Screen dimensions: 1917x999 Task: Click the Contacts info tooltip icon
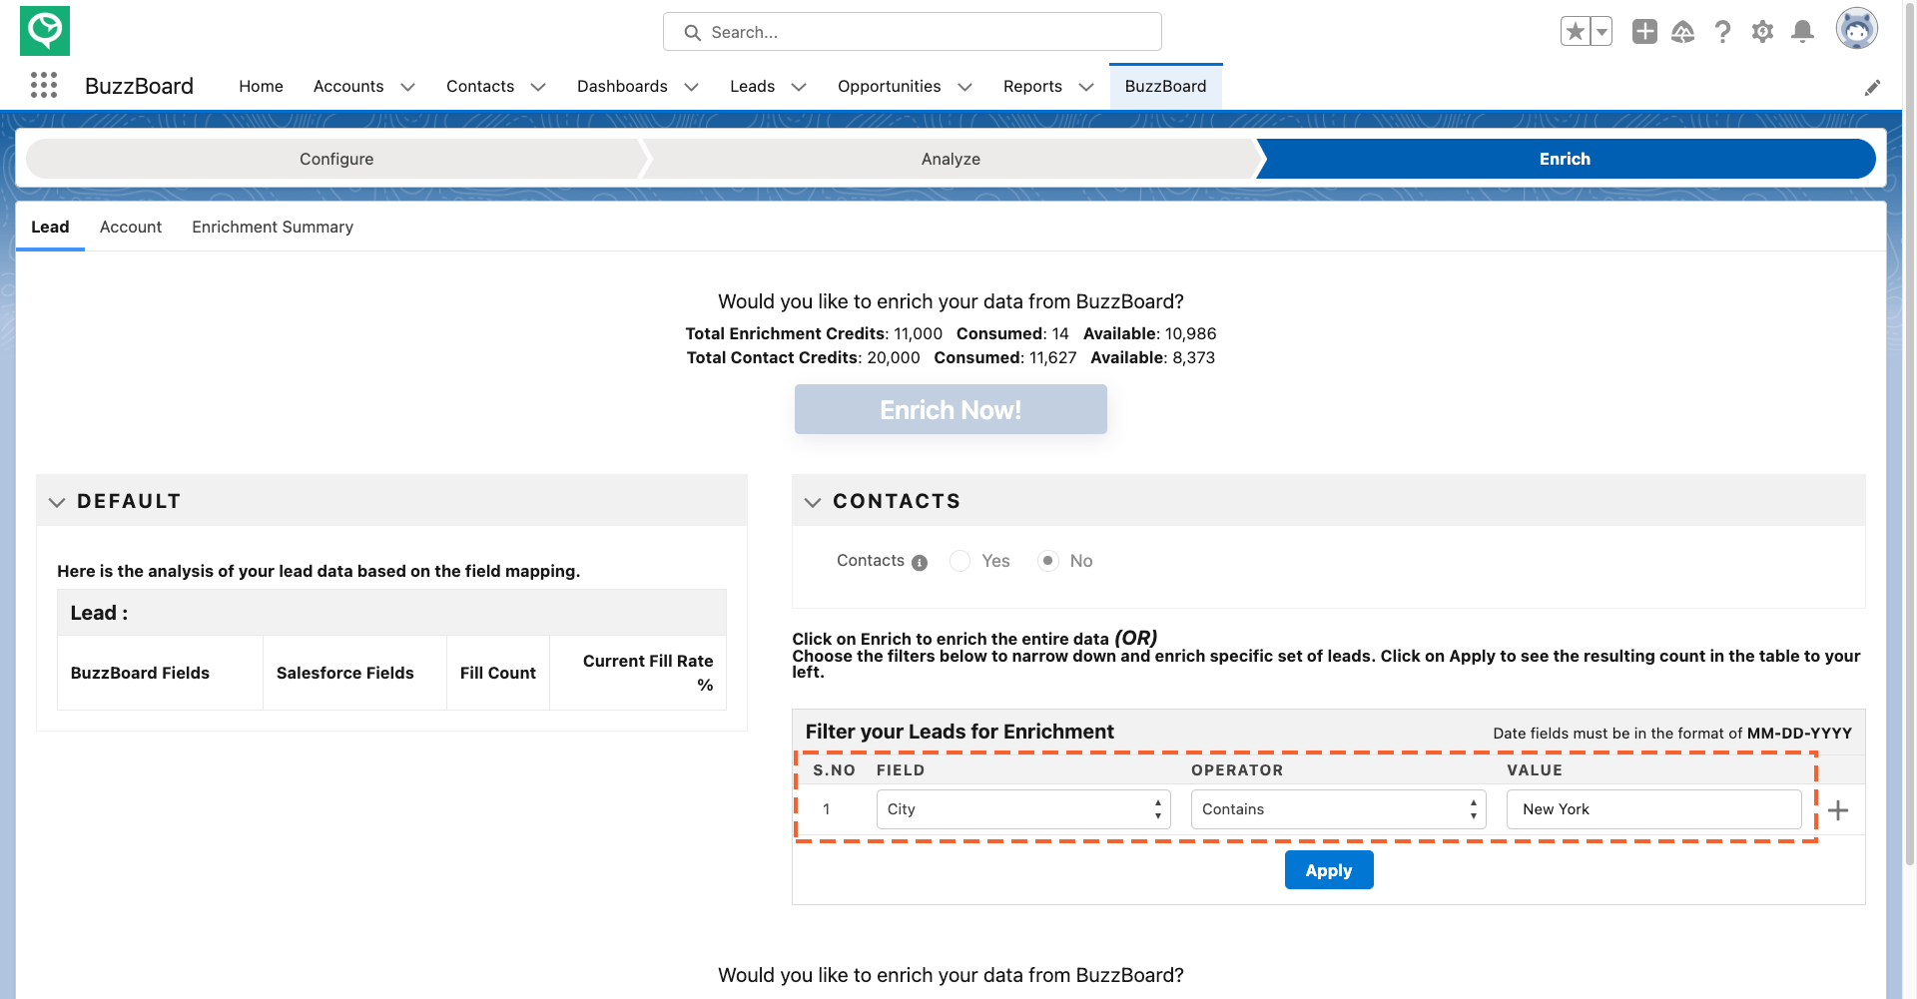tap(920, 563)
